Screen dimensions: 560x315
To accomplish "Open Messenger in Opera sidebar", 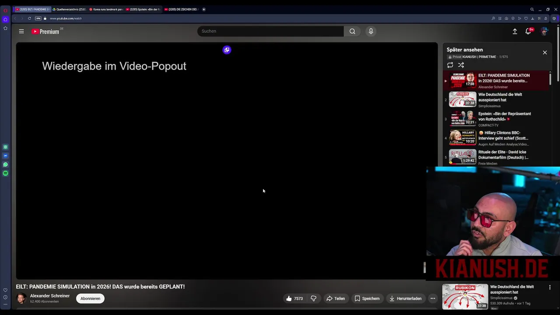I will point(5,156).
